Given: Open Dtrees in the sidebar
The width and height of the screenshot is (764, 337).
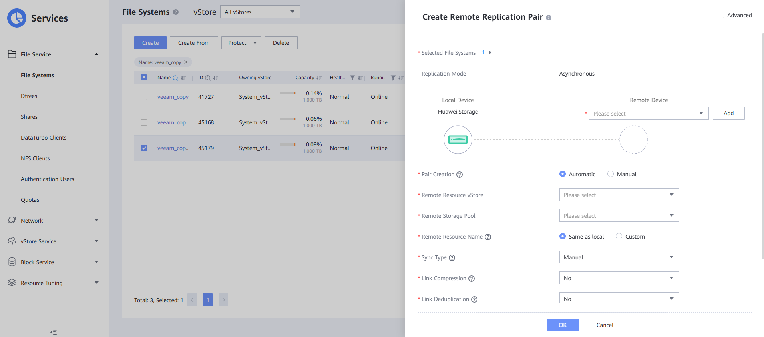Looking at the screenshot, I should 29,96.
